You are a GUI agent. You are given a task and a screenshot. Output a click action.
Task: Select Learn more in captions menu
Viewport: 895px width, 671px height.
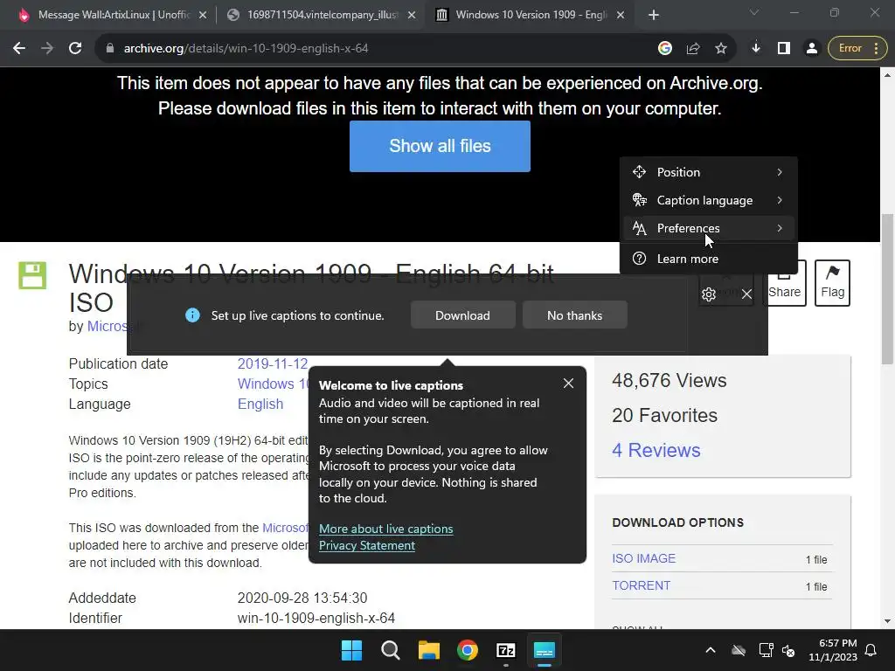(708, 259)
